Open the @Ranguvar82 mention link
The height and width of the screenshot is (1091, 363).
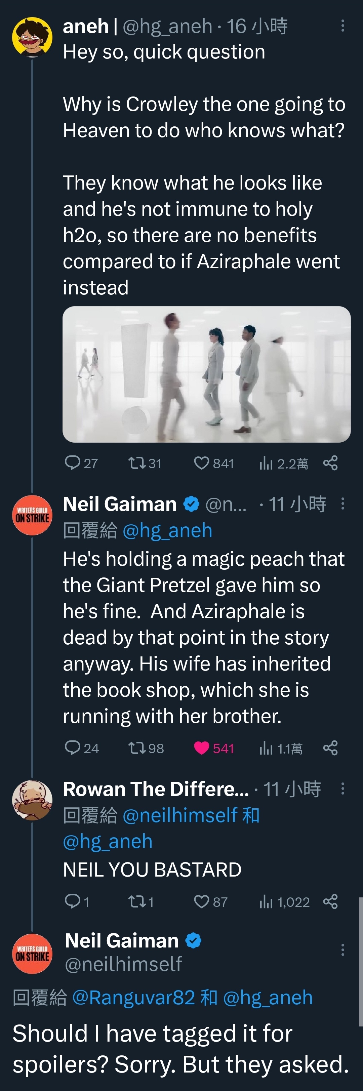coord(133,998)
